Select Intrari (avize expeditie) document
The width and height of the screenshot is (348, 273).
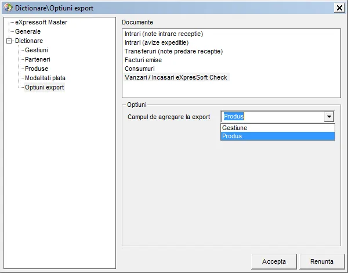point(157,42)
